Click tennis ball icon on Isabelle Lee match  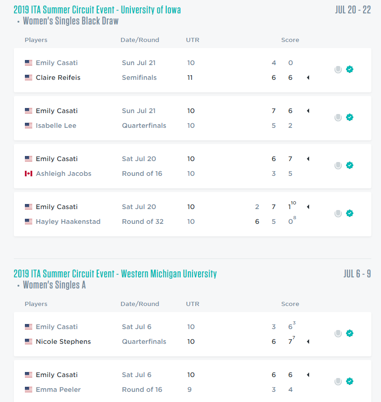coord(338,118)
